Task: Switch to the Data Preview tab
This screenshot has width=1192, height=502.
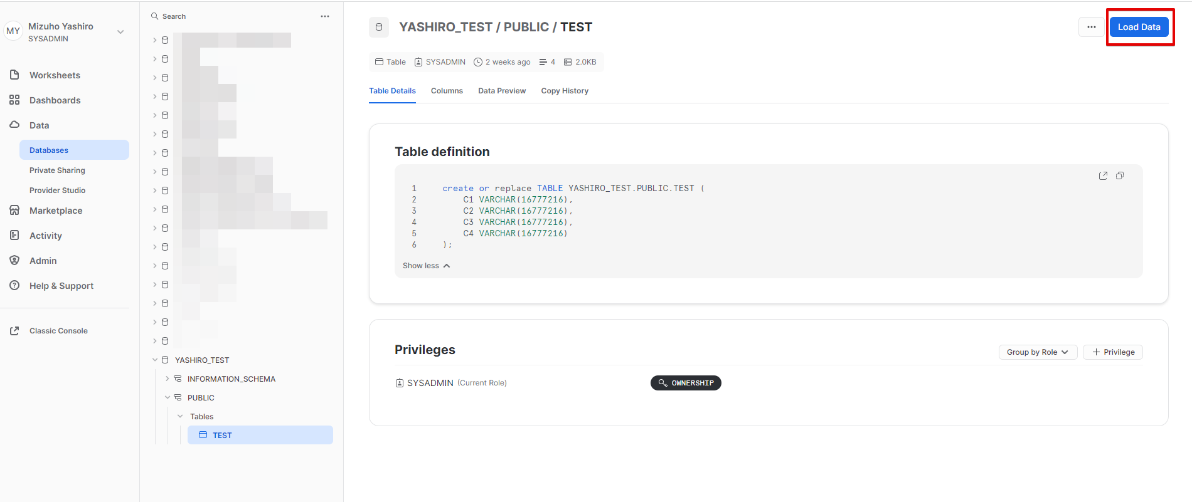Action: click(x=502, y=91)
